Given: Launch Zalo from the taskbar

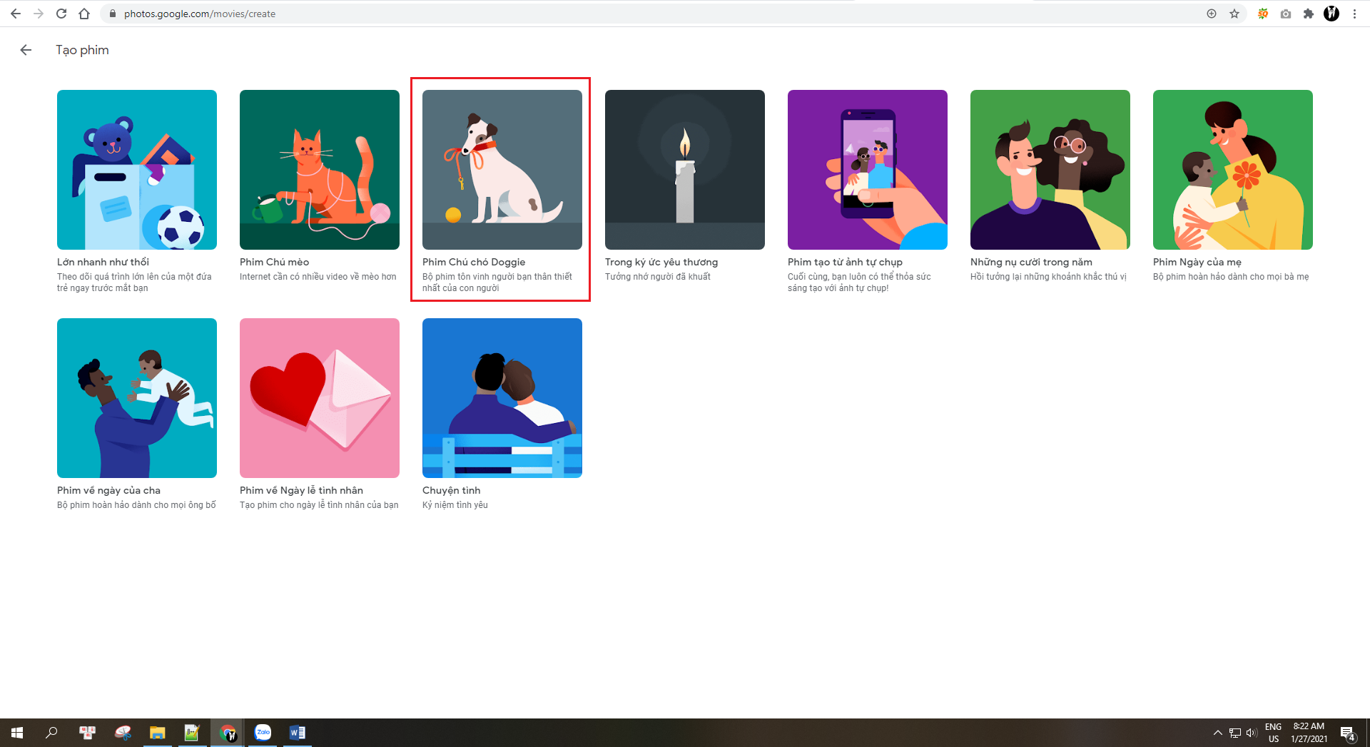Looking at the screenshot, I should coord(263,732).
